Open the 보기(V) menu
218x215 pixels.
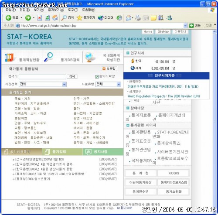click(x=39, y=10)
